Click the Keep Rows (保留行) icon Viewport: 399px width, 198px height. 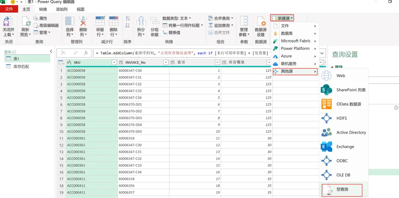100,21
